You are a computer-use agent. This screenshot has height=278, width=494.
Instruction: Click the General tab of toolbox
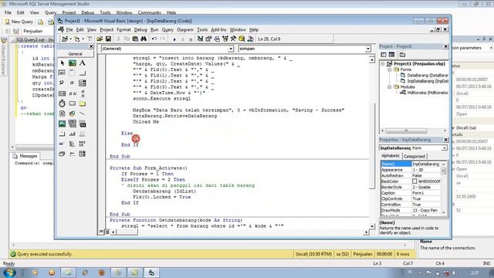tap(75, 54)
